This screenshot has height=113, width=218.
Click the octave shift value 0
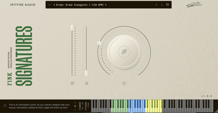pos(75,106)
